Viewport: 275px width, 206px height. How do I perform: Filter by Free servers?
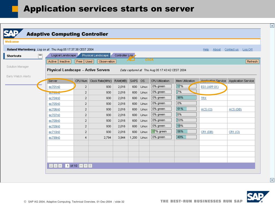(79, 61)
